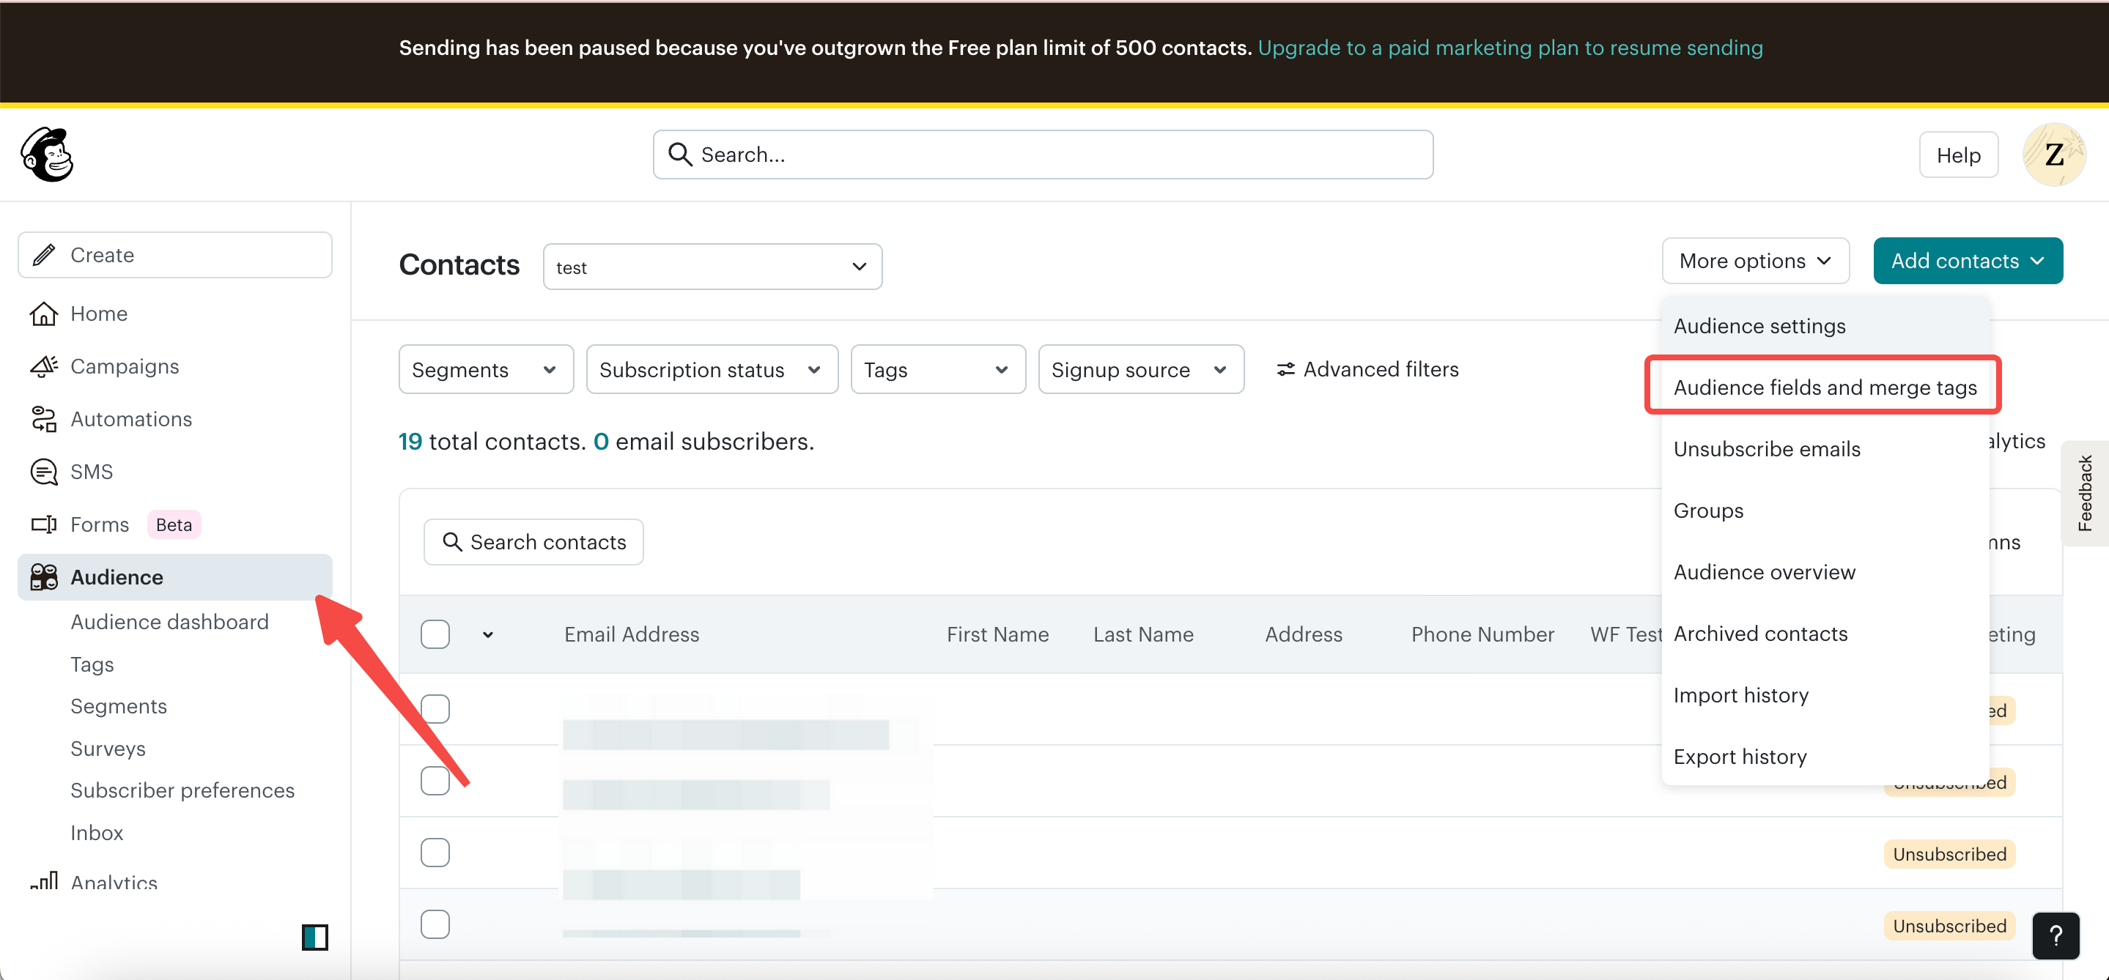The width and height of the screenshot is (2109, 980).
Task: Open SMS via its chat bubble icon
Action: pos(45,471)
